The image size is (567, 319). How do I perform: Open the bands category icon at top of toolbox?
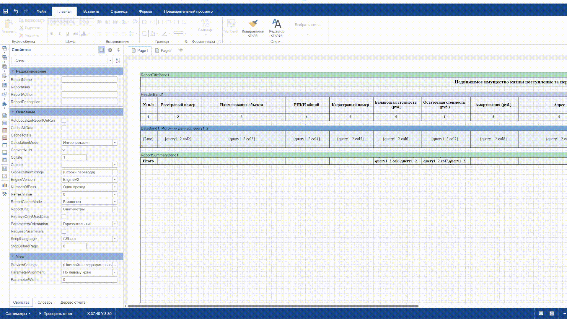click(4, 48)
